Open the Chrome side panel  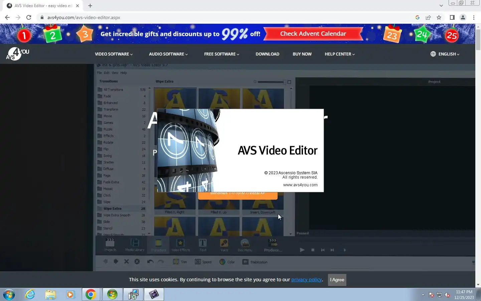[452, 17]
